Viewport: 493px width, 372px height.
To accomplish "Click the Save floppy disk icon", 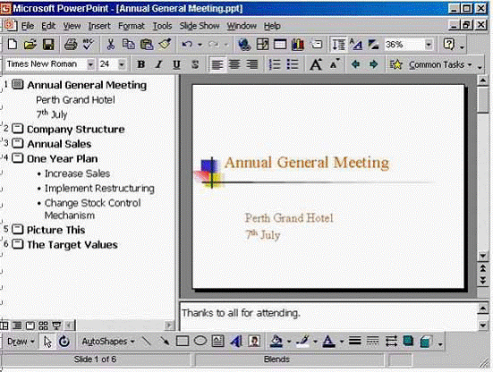I will [48, 45].
